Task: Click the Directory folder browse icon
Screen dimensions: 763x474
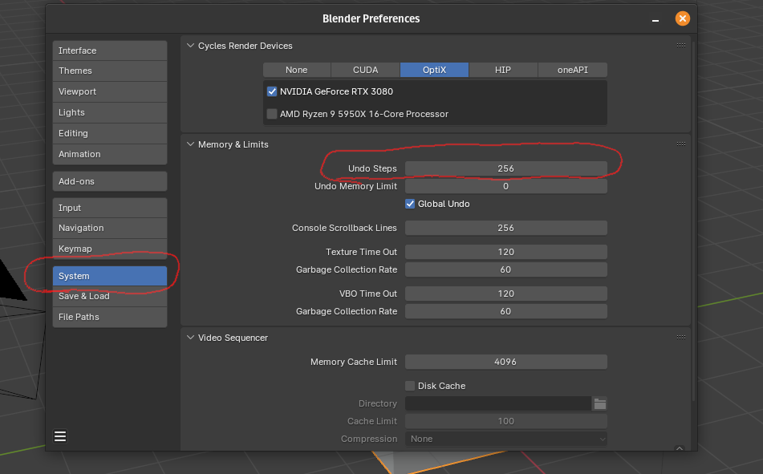Action: tap(599, 403)
